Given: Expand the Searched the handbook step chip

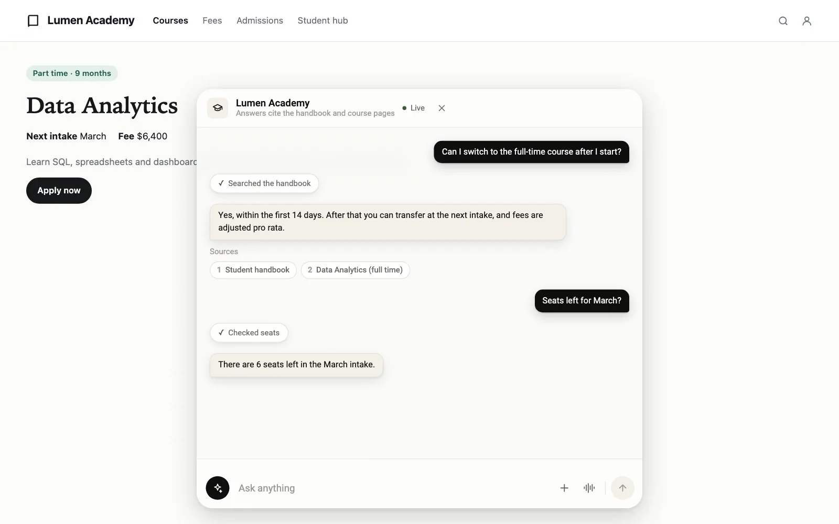Looking at the screenshot, I should pos(264,183).
